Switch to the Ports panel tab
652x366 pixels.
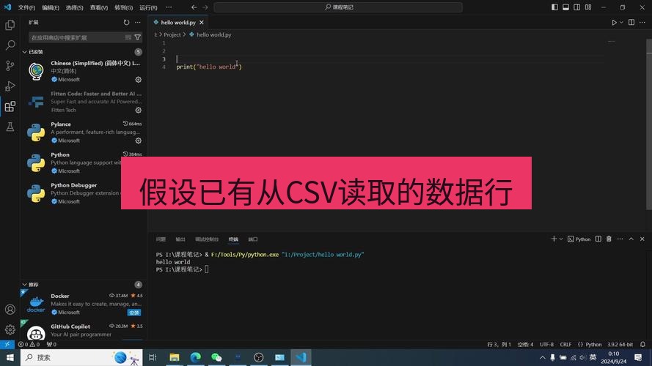[x=253, y=239]
